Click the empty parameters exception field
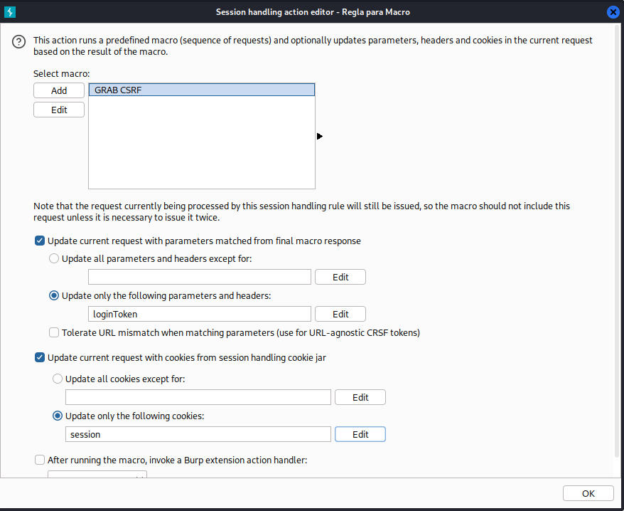624x511 pixels. 200,277
